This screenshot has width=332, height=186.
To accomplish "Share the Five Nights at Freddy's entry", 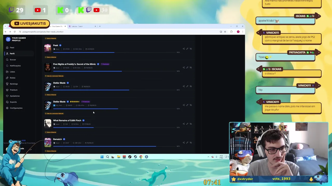I will pos(184,67).
